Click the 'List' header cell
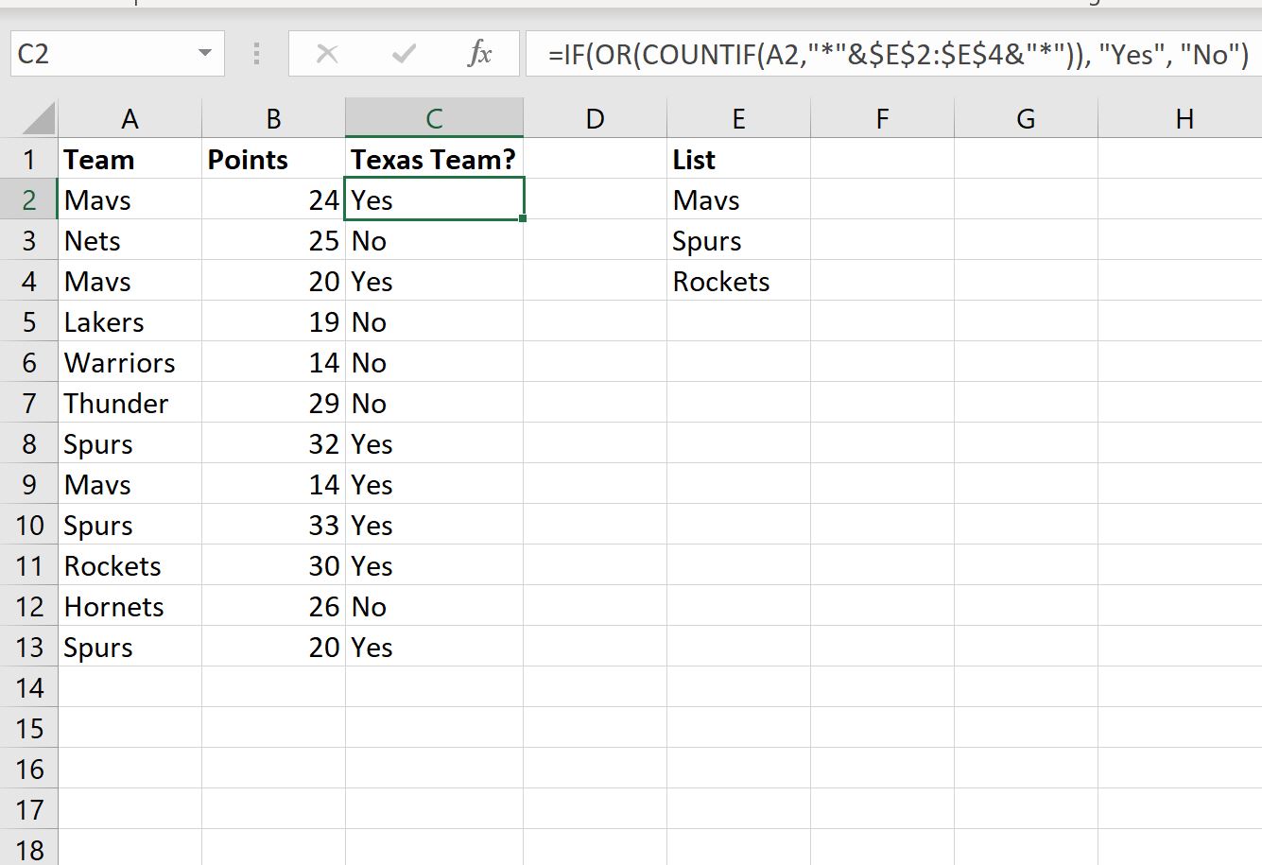 pos(738,159)
